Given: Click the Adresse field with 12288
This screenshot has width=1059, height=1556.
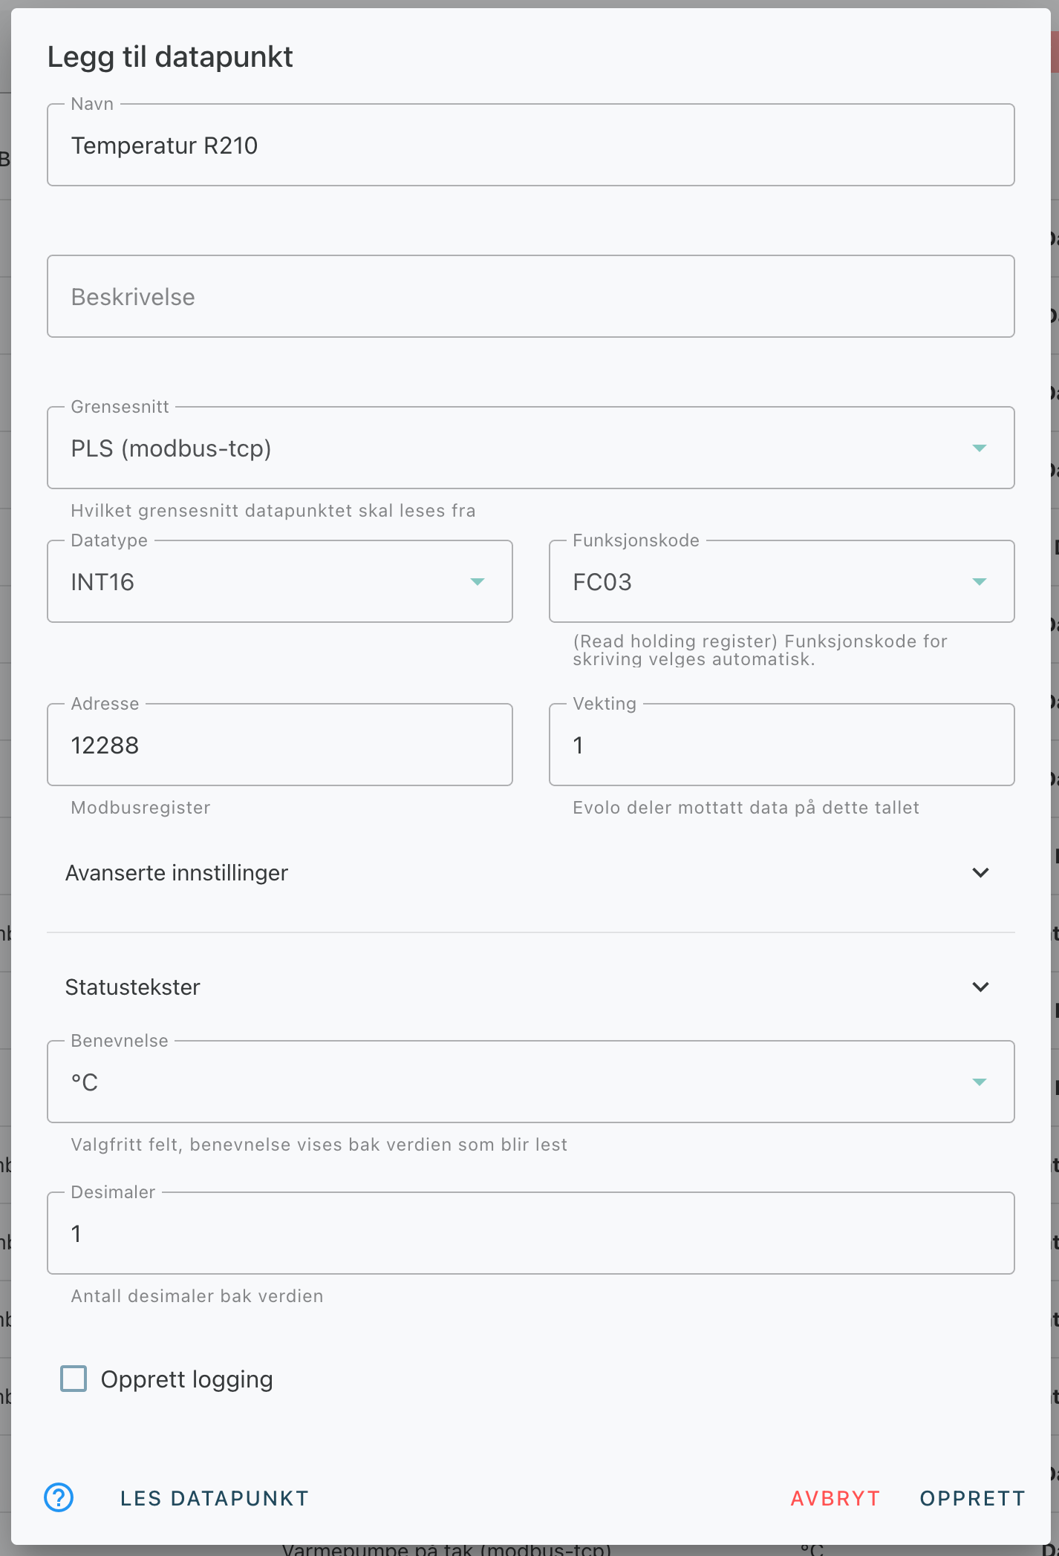Looking at the screenshot, I should click(x=280, y=745).
